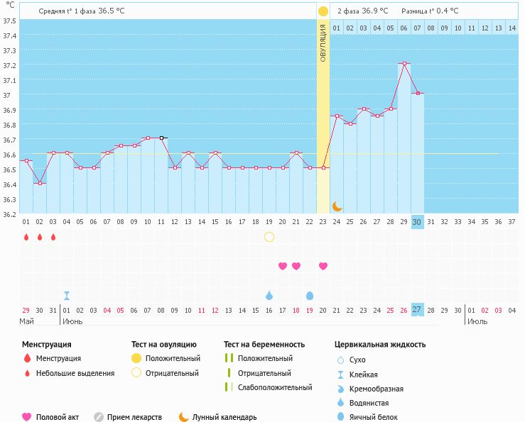Click the pink heart on cycle day 20
Image resolution: width=525 pixels, height=422 pixels.
(283, 266)
